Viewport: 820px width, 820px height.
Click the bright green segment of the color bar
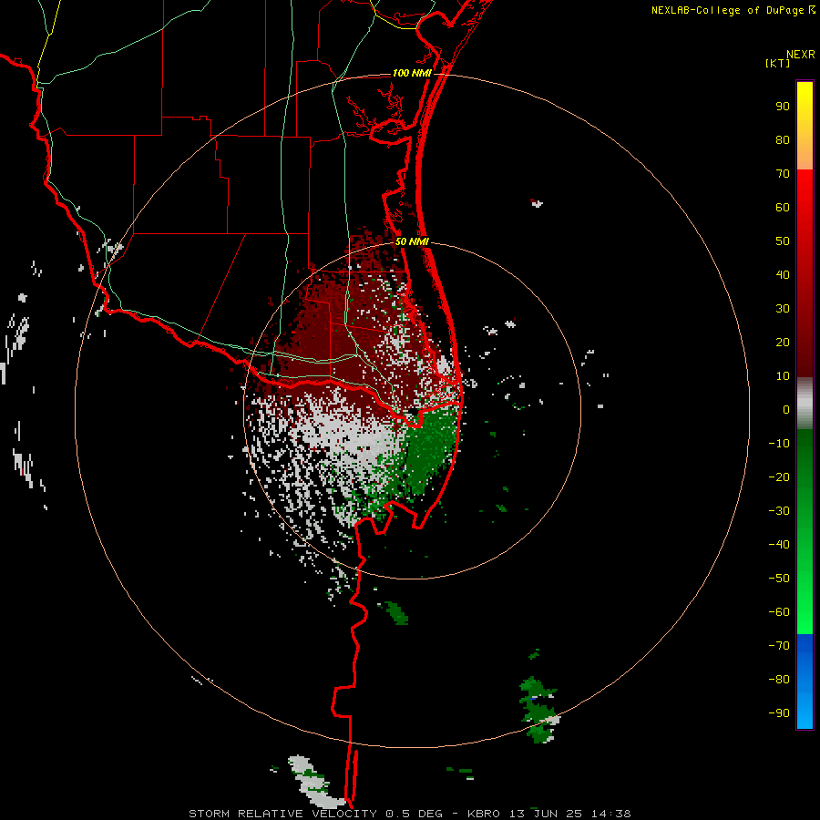tap(805, 532)
